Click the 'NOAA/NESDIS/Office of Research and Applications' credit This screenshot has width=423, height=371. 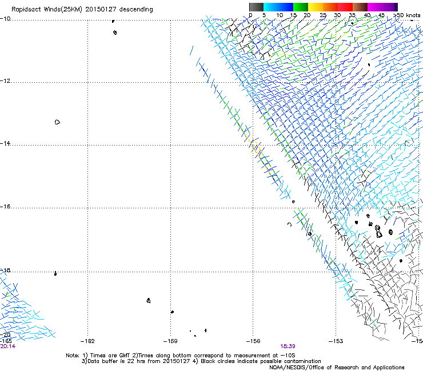(x=337, y=368)
